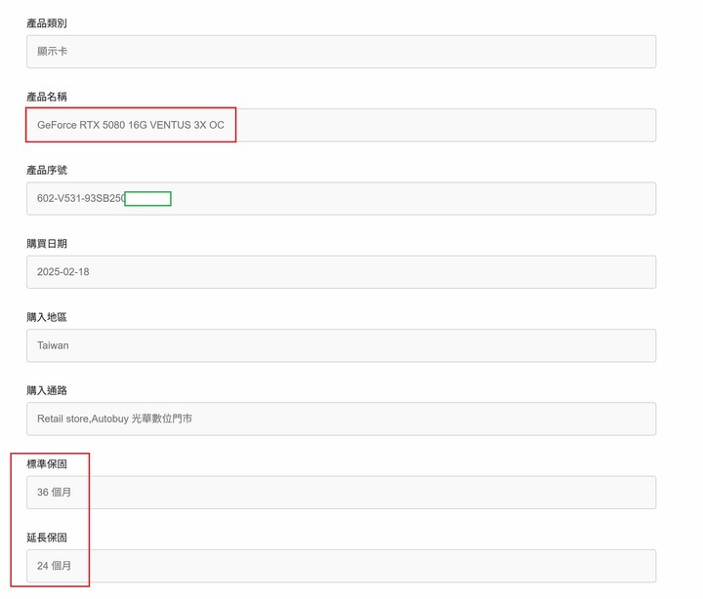
Task: Select the 購入地區 field containing Taiwan
Action: (341, 345)
